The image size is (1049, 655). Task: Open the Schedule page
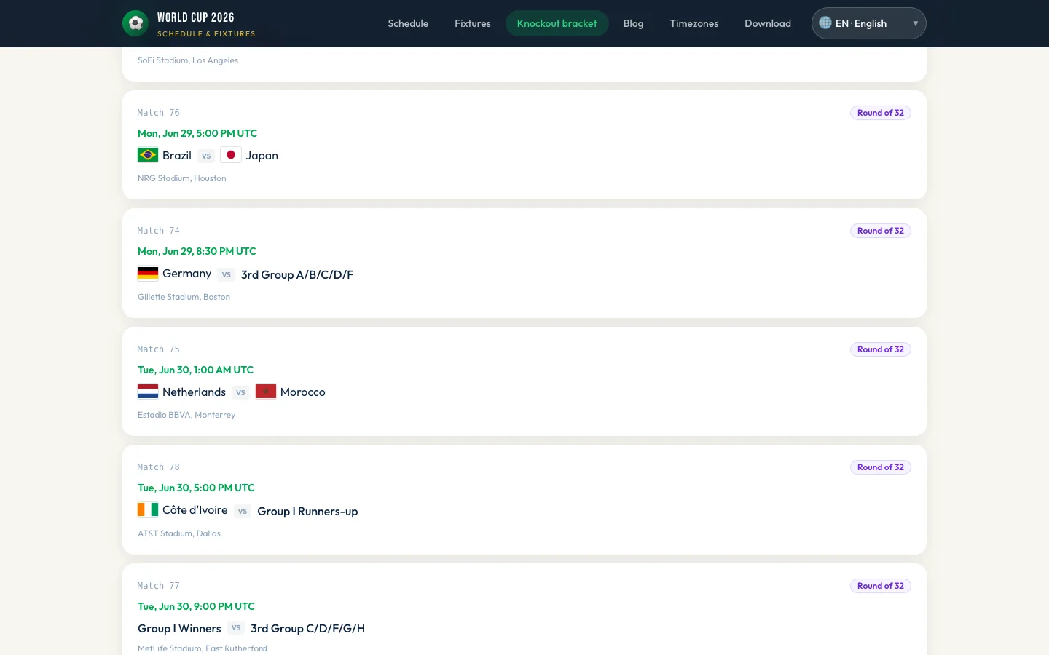click(408, 23)
